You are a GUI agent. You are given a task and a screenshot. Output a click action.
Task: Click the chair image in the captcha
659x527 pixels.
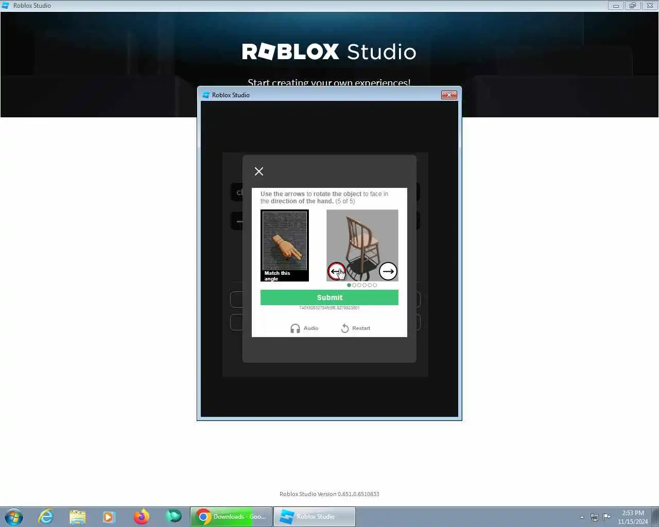coord(362,245)
